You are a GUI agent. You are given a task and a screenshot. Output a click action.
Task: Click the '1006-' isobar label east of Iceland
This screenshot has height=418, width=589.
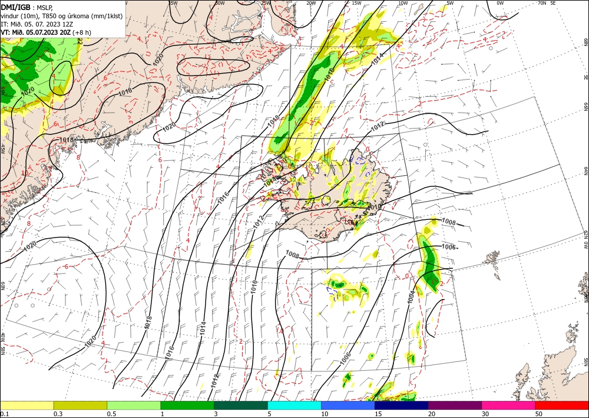pyautogui.click(x=449, y=247)
